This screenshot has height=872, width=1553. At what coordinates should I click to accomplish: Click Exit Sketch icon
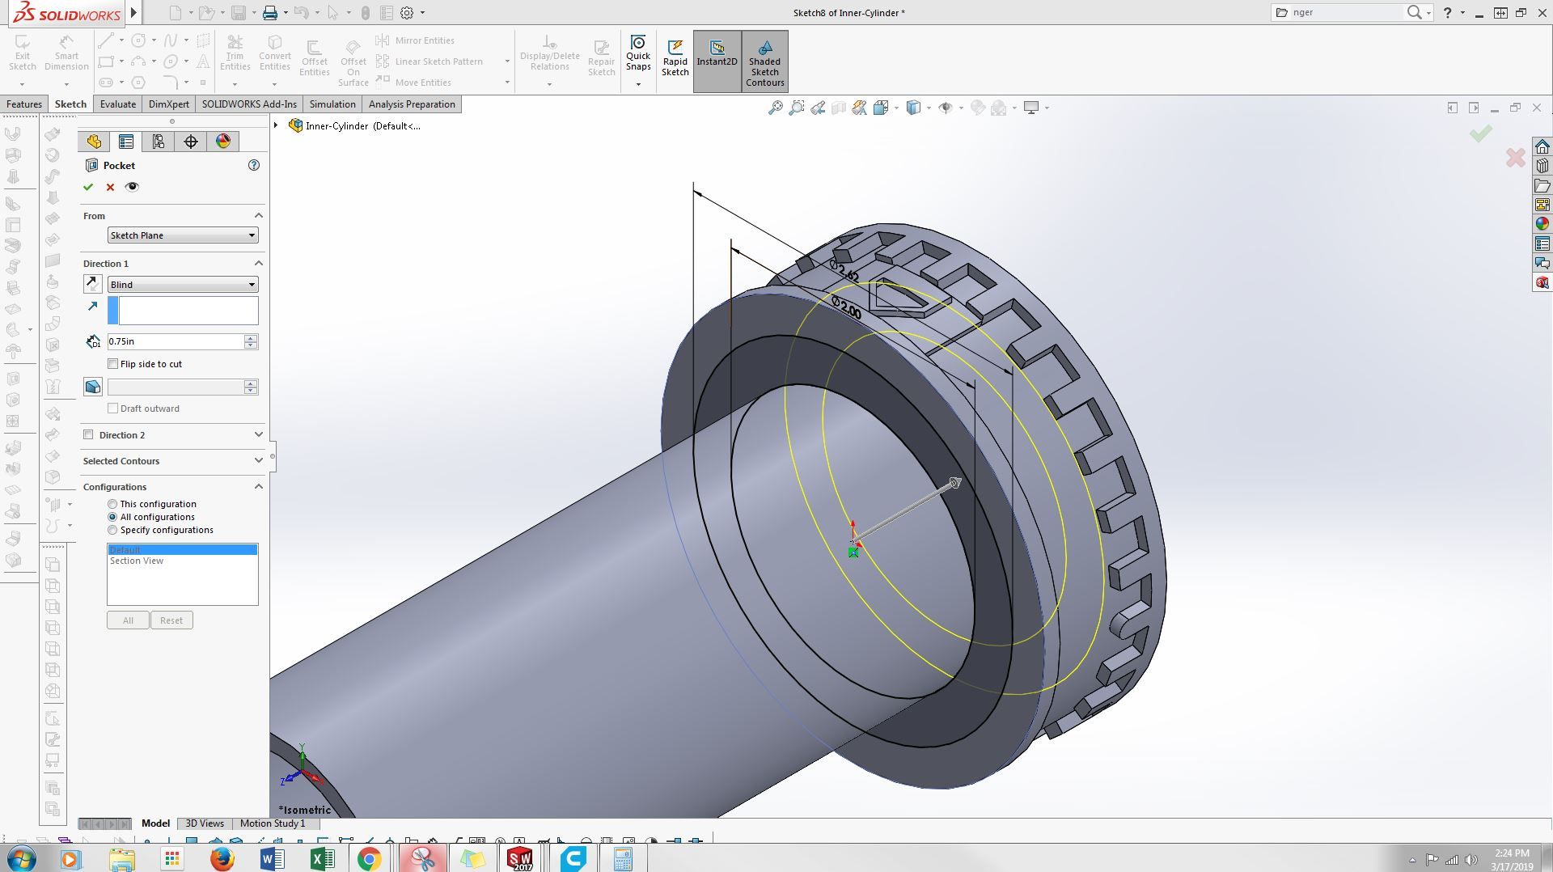23,53
